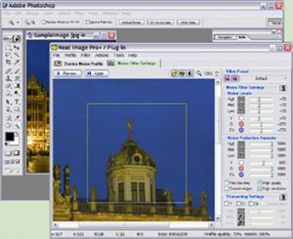Screen dimensions: 293x239
Task: Enable sharpening Cr channel checkbox
Action: tap(239, 203)
